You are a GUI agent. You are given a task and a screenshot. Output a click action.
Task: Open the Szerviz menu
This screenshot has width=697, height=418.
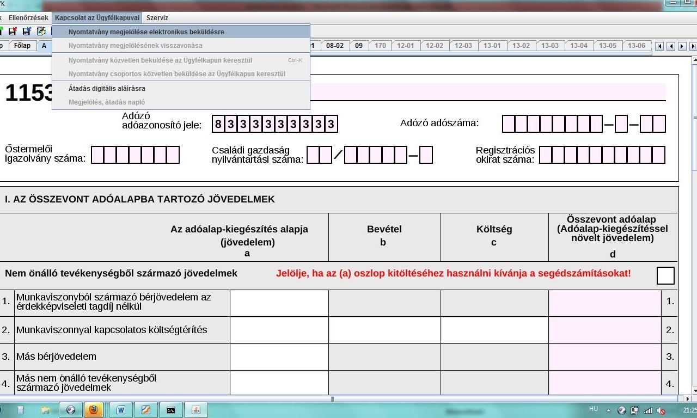pyautogui.click(x=157, y=18)
